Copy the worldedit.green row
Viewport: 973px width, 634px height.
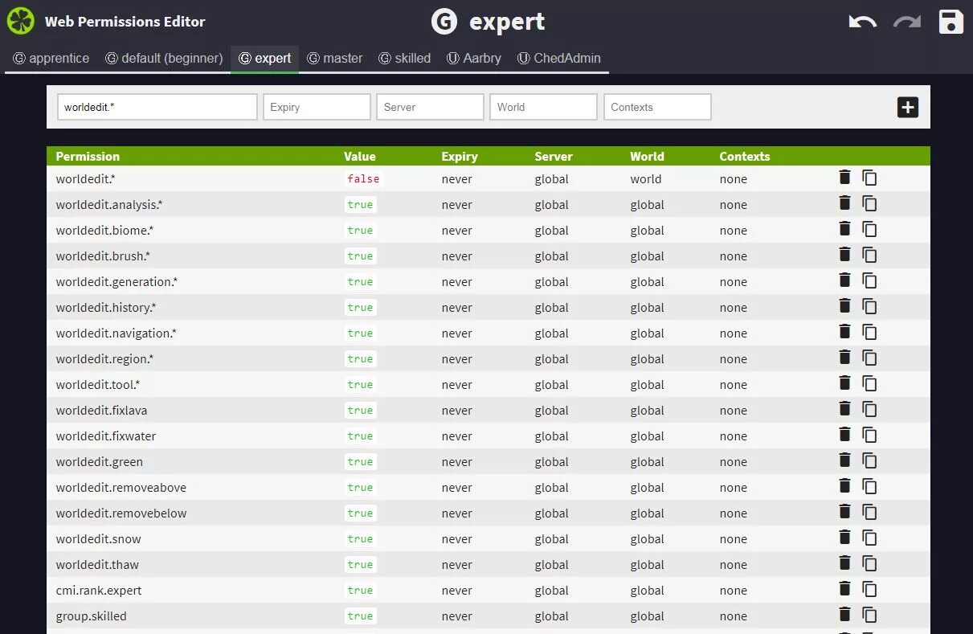click(x=869, y=460)
